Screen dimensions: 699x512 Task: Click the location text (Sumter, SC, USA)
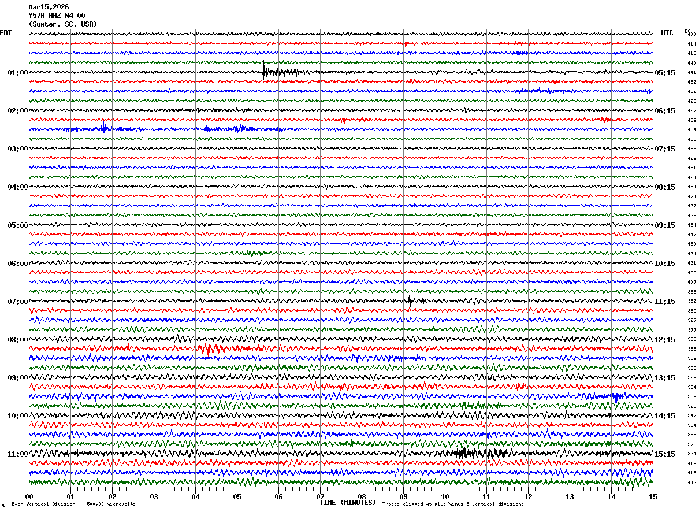point(63,24)
